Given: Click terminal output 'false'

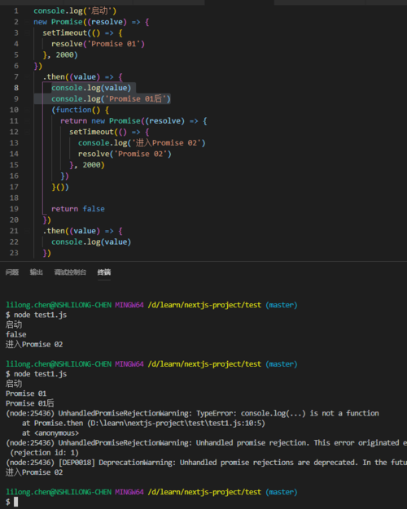Looking at the screenshot, I should 16,334.
